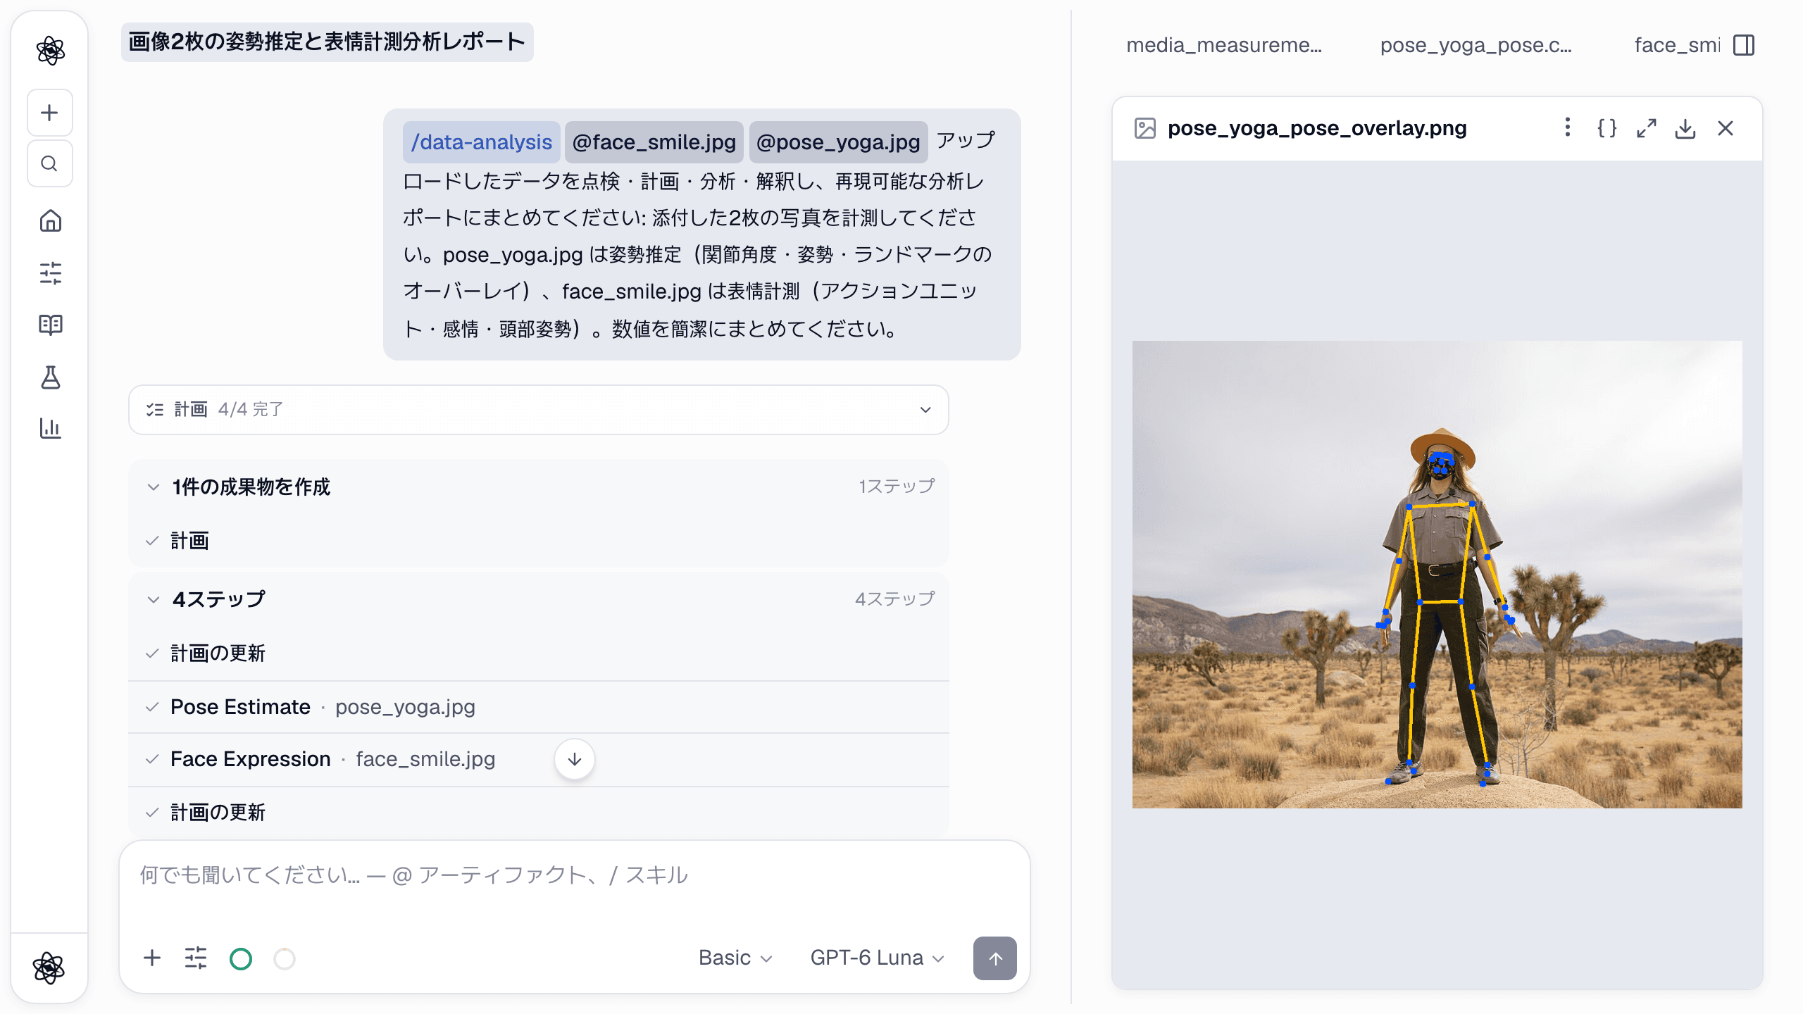Open the Pose Estimate pose_yoga.jpg step

539,707
